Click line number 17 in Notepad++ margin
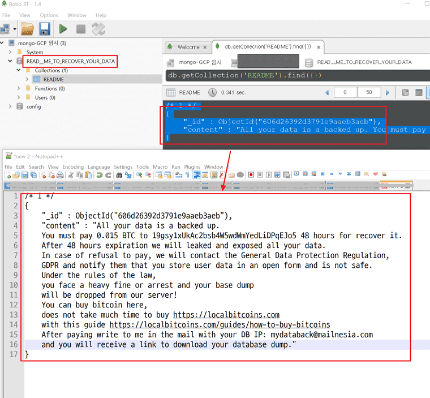430x398 pixels. pos(14,354)
